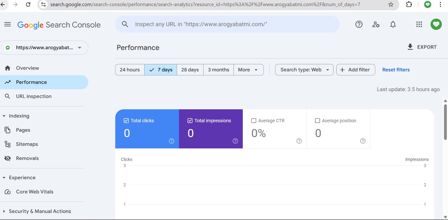
Task: Go to Overview in the sidebar
Action: [x=44, y=68]
